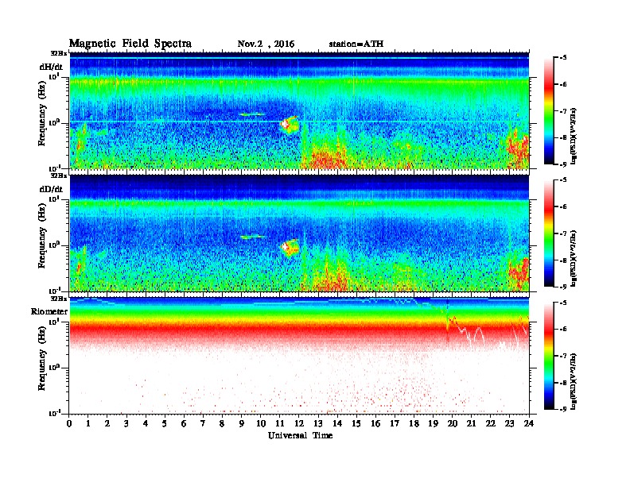This screenshot has height=486, width=630.
Task: Click the "station=ATH" label
Action: [356, 44]
